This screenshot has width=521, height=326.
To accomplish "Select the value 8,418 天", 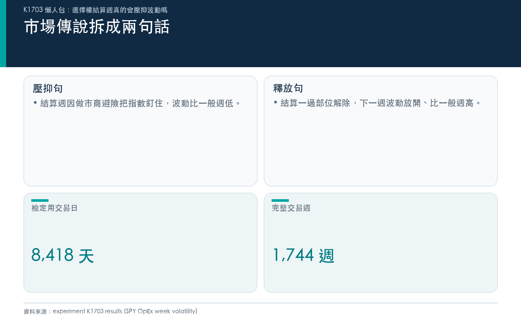I will [63, 255].
